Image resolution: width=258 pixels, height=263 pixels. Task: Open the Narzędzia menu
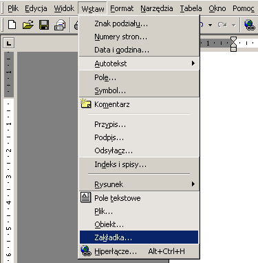click(x=157, y=8)
